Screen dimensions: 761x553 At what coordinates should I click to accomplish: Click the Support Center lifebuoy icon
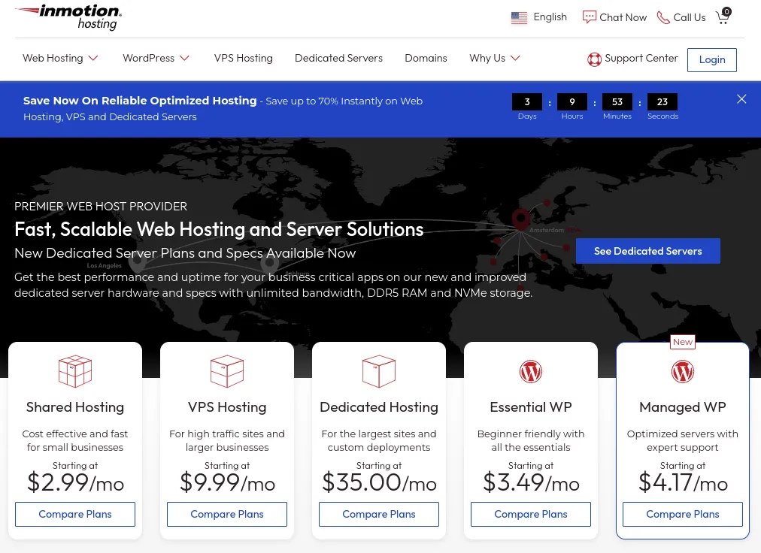click(x=594, y=59)
